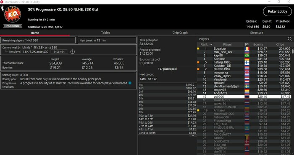Sort by the Bounty column header
This screenshot has height=155, width=294.
click(258, 45)
